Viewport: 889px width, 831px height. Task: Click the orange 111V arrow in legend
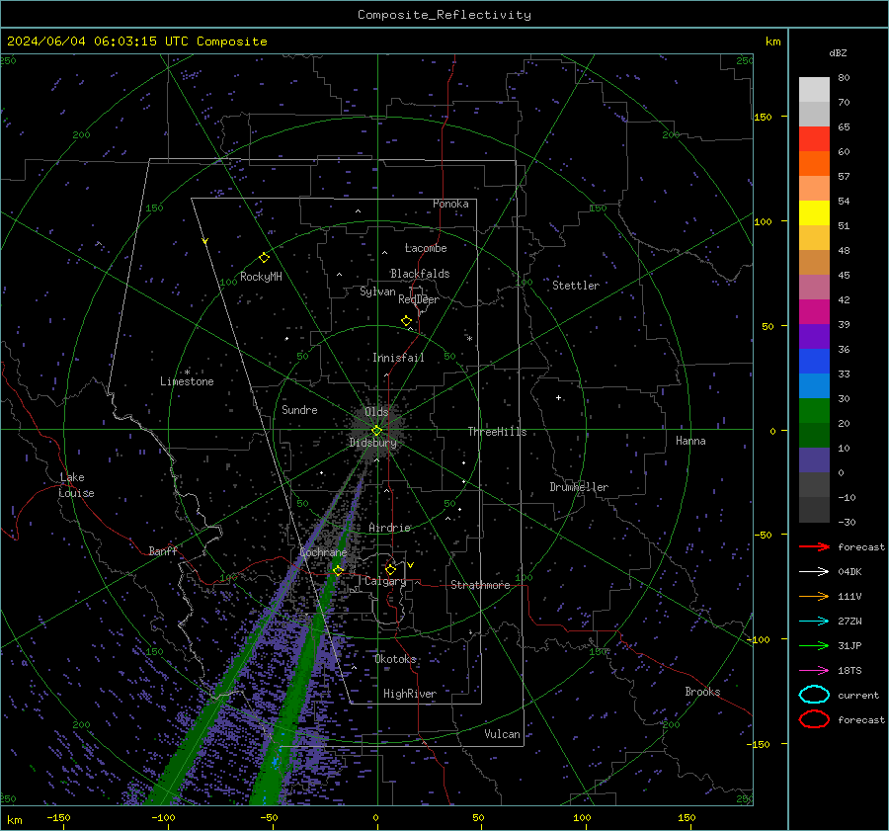click(x=814, y=596)
